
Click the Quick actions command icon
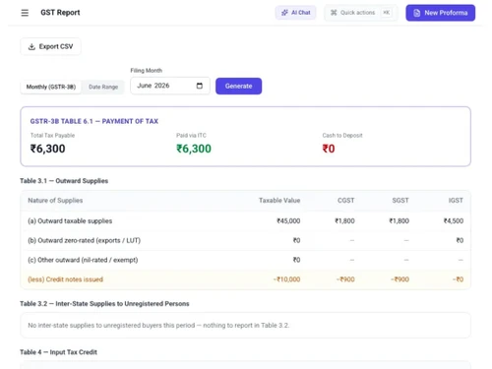point(334,13)
